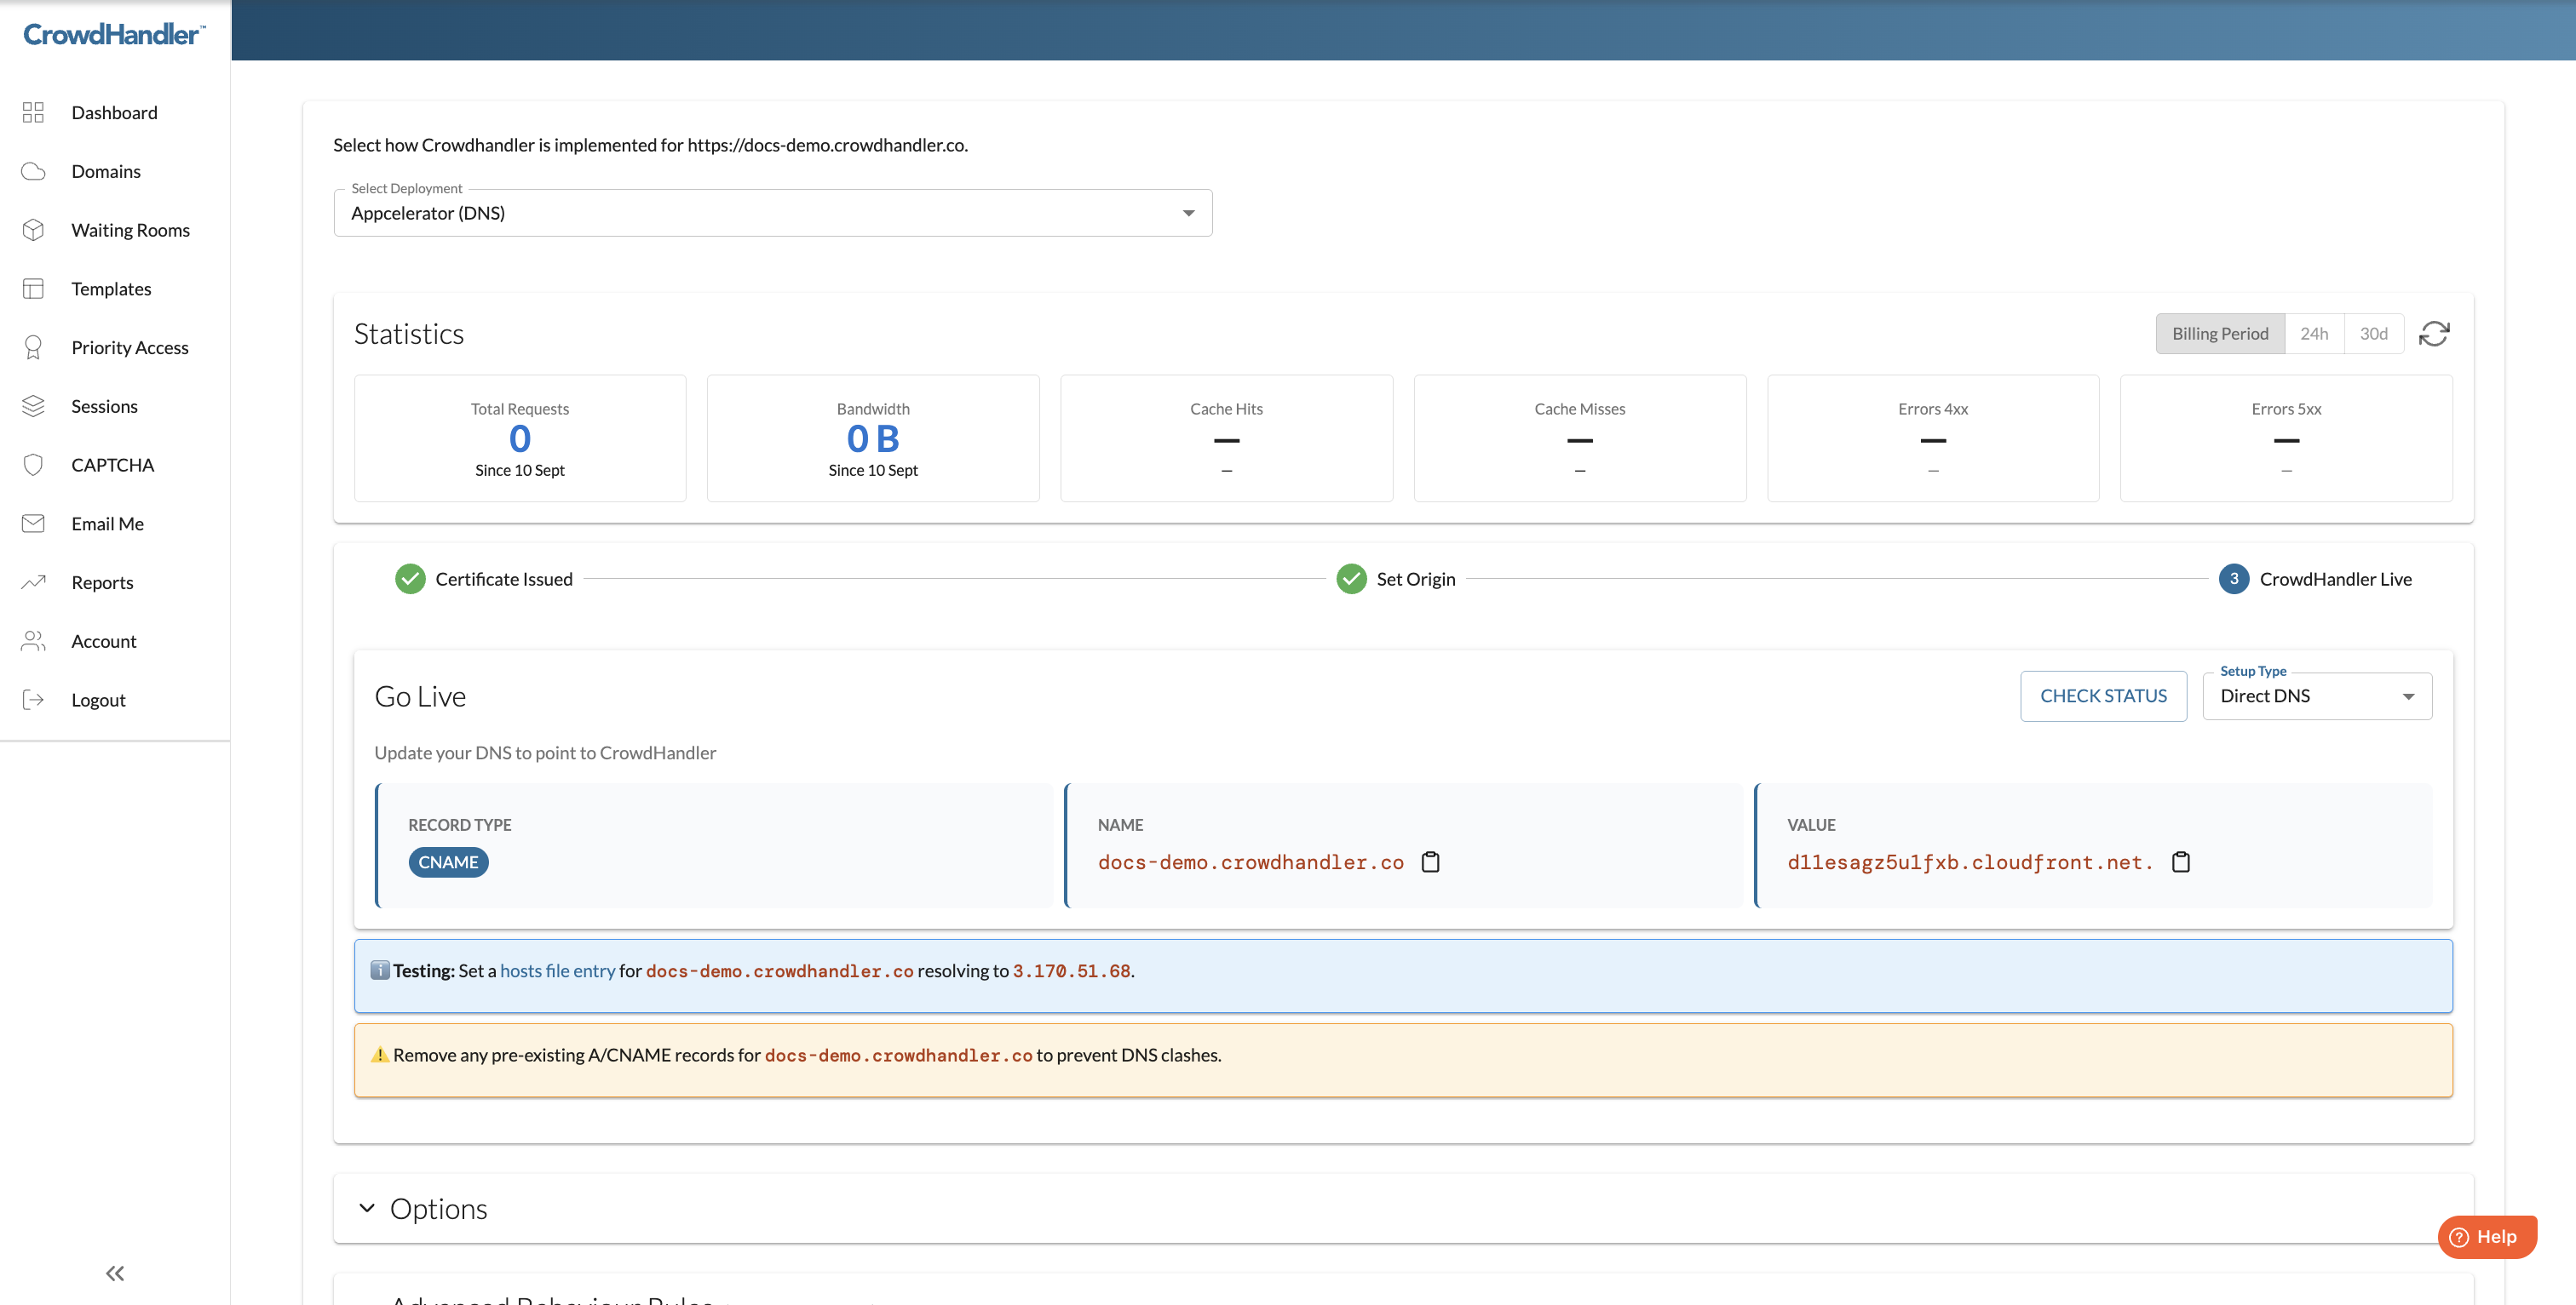The height and width of the screenshot is (1305, 2576).
Task: Click the info icon beside Testing note
Action: (x=380, y=970)
